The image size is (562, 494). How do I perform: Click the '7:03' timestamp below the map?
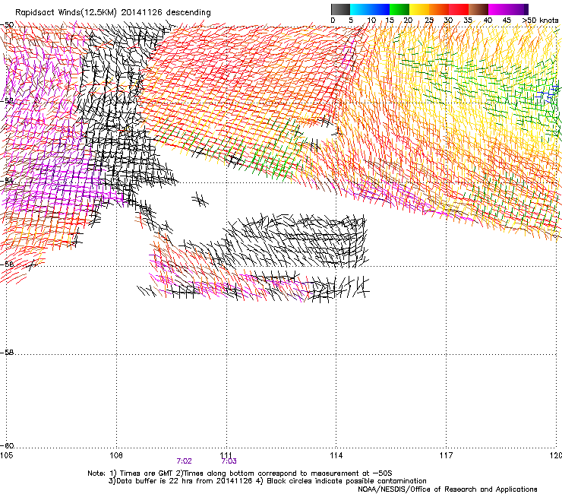(229, 461)
